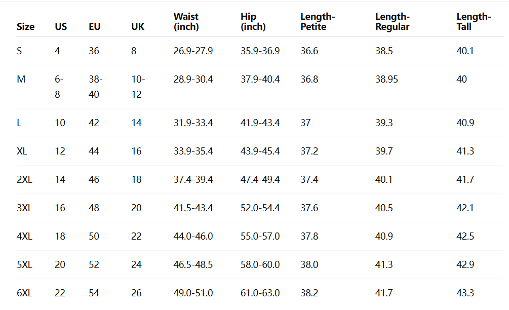Click the Length-Tall column header

point(474,21)
